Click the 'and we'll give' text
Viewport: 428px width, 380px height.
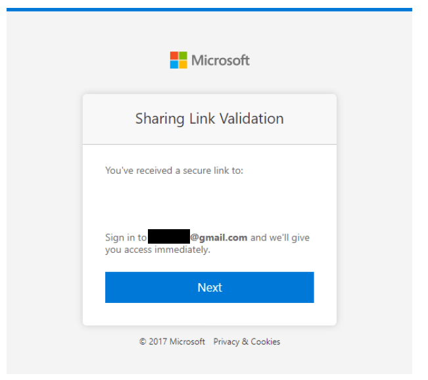(280, 238)
